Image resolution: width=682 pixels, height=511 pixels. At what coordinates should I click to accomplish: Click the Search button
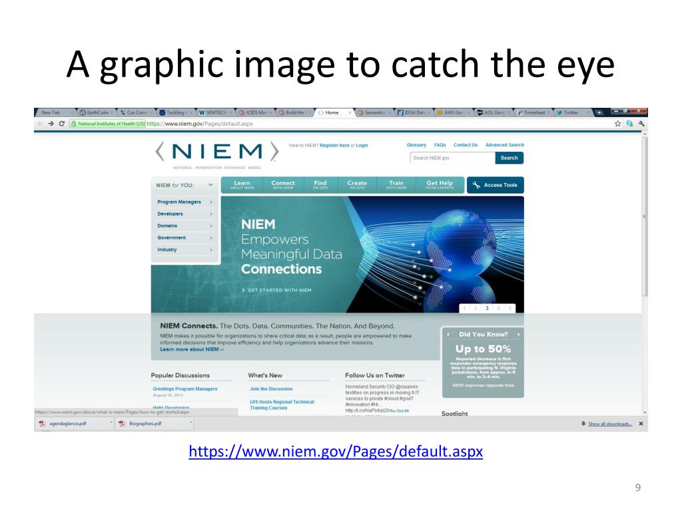[x=509, y=158]
